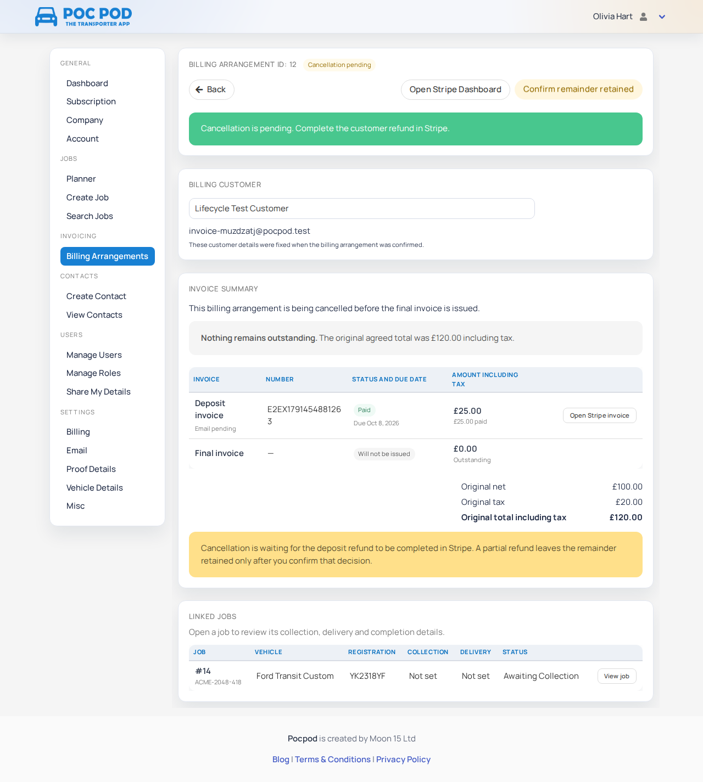703x782 pixels.
Task: Open Privacy Policy link
Action: pyautogui.click(x=403, y=760)
